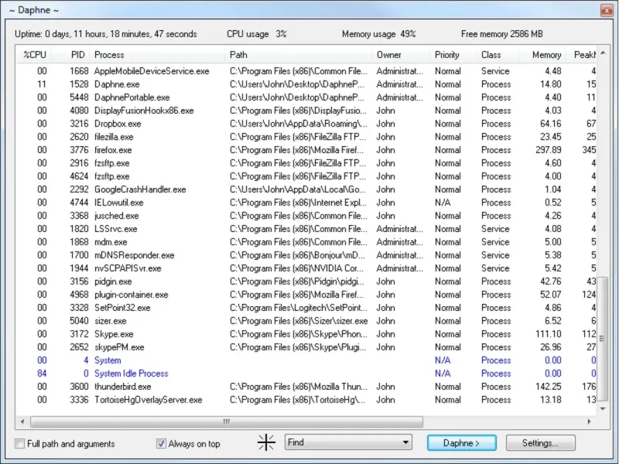The image size is (619, 464).
Task: Select the AppleMobileDeviceService.exe process
Action: click(x=306, y=71)
